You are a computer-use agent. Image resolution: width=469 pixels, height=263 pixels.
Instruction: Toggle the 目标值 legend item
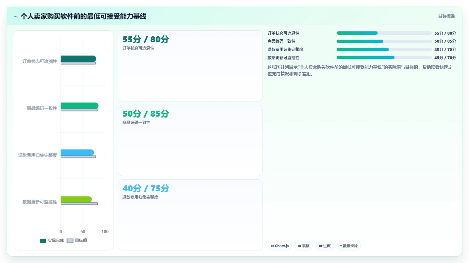click(77, 241)
